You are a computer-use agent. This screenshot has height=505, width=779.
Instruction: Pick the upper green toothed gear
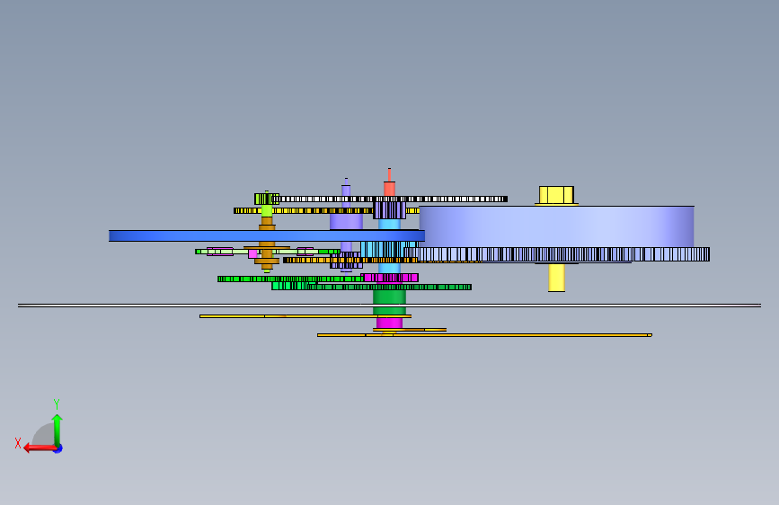click(x=290, y=279)
